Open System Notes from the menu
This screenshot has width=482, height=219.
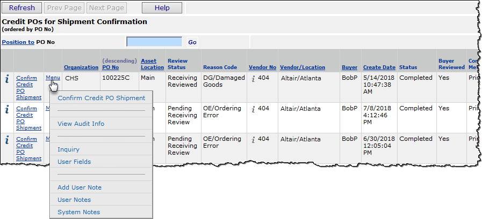coord(78,212)
